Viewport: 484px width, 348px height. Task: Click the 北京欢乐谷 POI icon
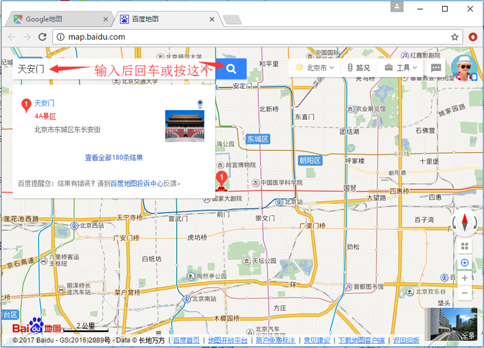click(x=410, y=292)
